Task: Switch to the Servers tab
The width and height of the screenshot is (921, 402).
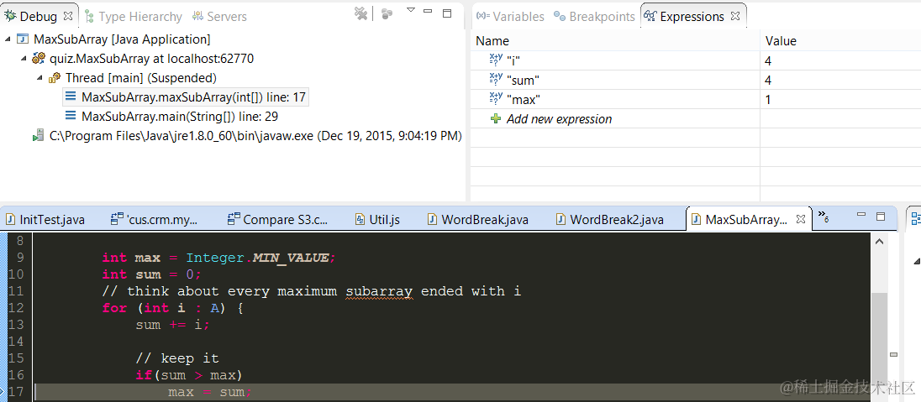Action: click(x=220, y=17)
